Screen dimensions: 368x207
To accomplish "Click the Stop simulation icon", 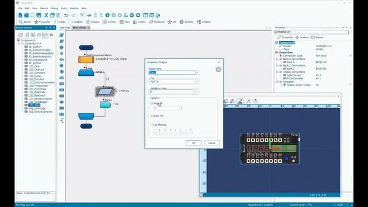I will (120, 16).
